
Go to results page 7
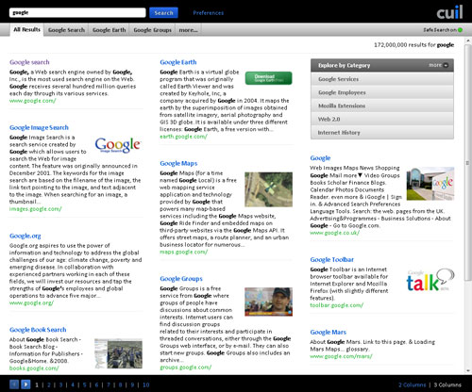tap(109, 384)
